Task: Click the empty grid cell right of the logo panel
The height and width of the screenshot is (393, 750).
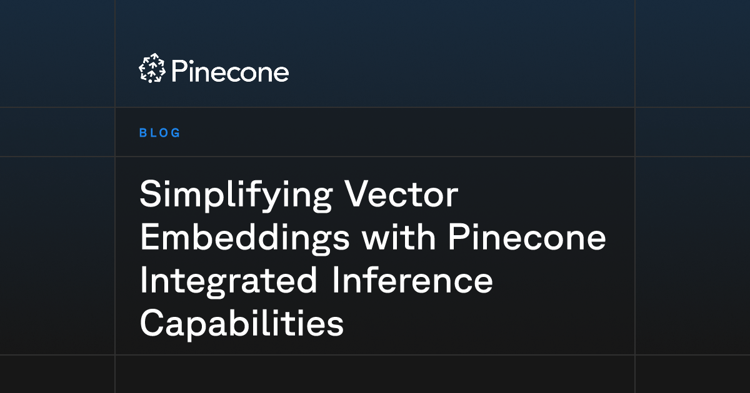Action: (x=692, y=54)
